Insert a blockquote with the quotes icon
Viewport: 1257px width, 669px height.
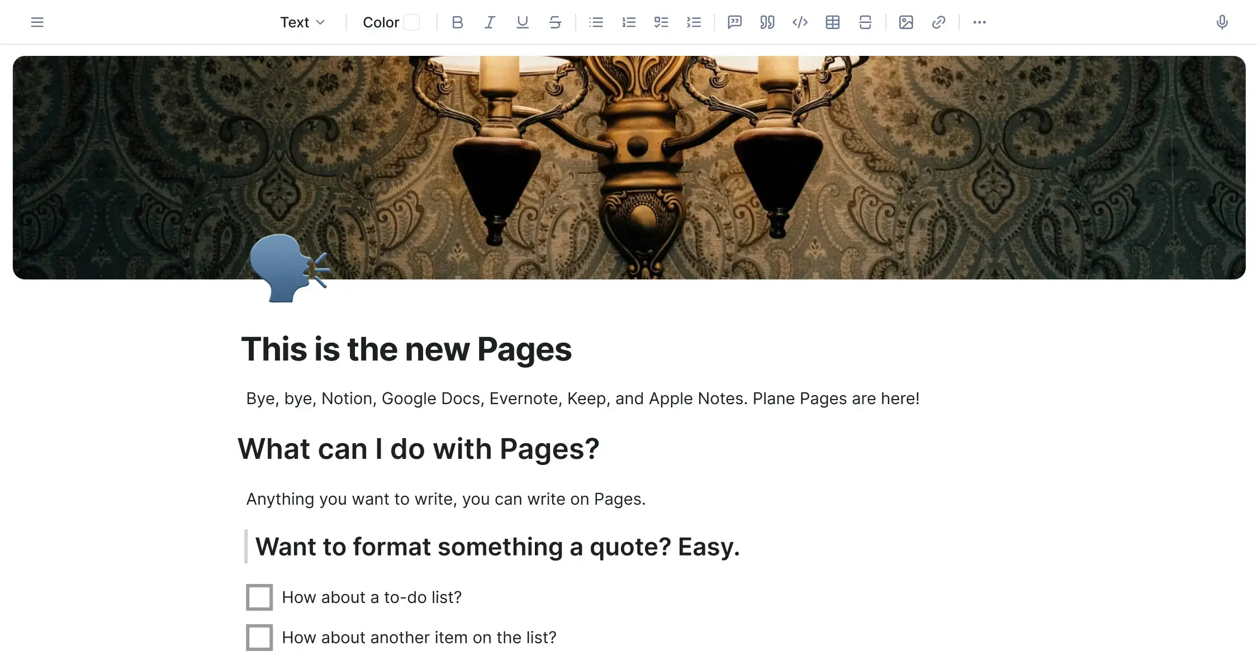tap(767, 22)
